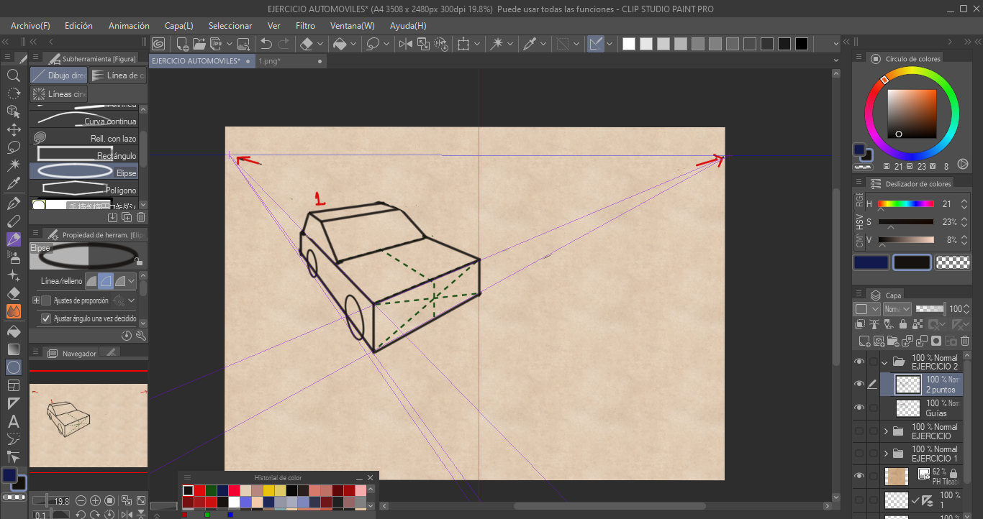Select the Zoom magnifier tool
The image size is (983, 519).
pos(13,75)
